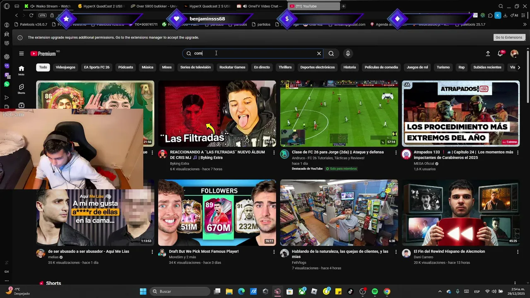Screen dimensions: 530x298
Task: Open options for Hablando de la naturaleza
Action: 395,252
